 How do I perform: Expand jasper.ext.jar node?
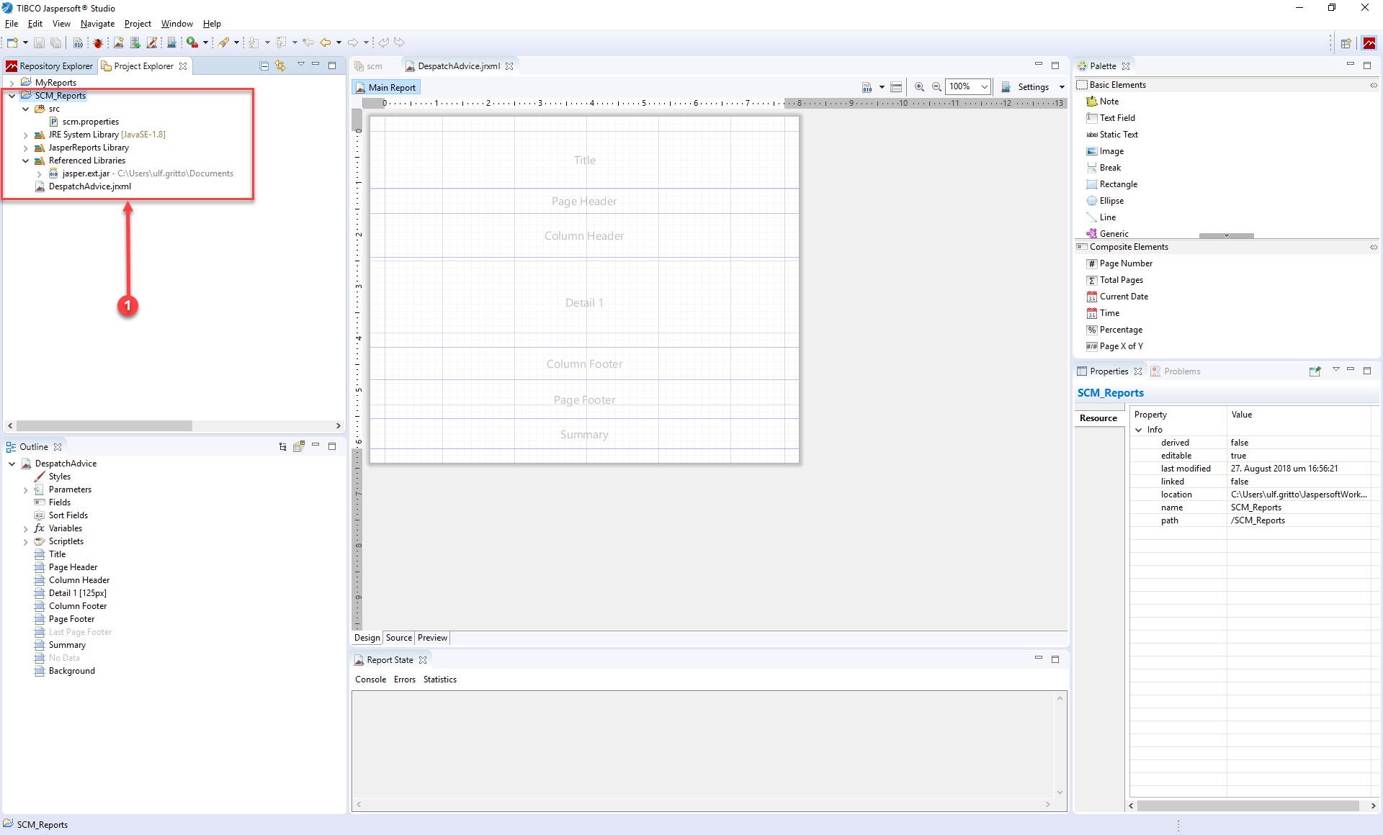tap(40, 173)
